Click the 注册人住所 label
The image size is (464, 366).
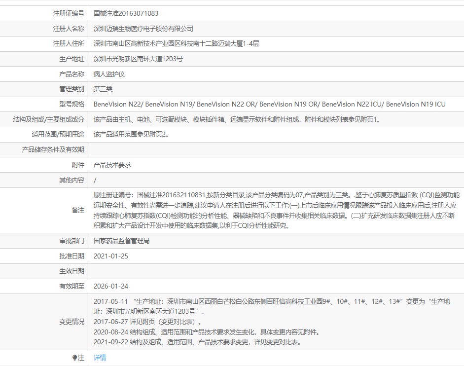point(69,44)
